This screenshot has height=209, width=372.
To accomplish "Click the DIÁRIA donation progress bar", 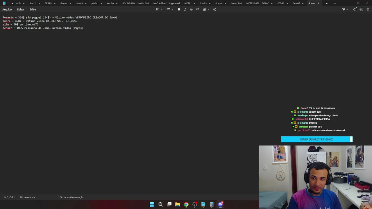I will [x=316, y=139].
